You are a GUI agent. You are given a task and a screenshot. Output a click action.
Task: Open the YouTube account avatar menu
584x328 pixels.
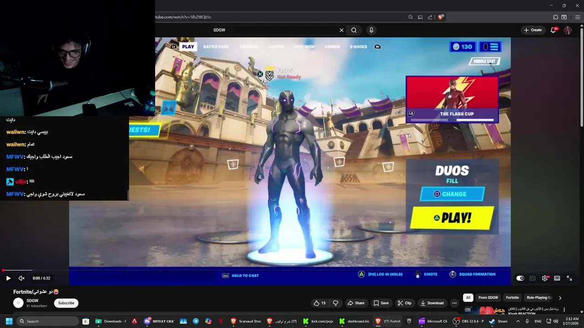[568, 30]
